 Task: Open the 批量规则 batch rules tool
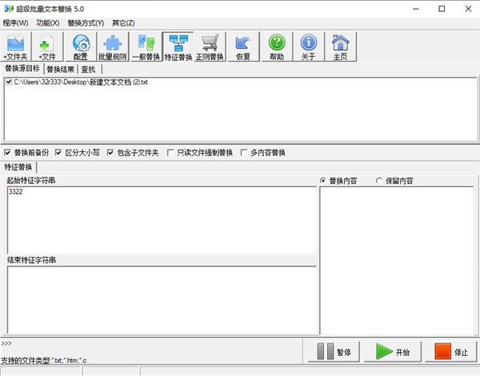113,46
